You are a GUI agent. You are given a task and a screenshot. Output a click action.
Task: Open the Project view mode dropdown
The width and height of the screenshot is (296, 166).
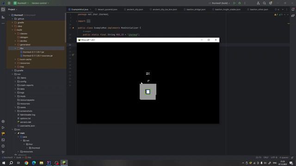pyautogui.click(x=12, y=9)
